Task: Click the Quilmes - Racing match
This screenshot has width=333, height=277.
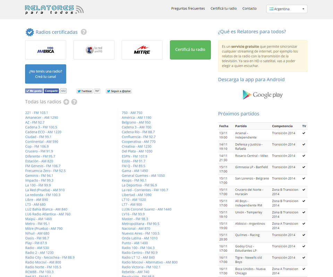Action: pos(247,235)
